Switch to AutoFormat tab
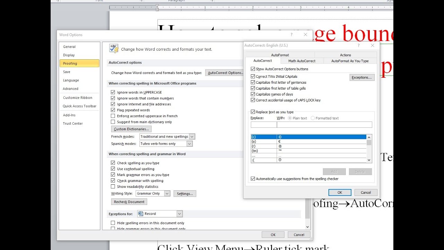444x250 pixels. pyautogui.click(x=280, y=55)
